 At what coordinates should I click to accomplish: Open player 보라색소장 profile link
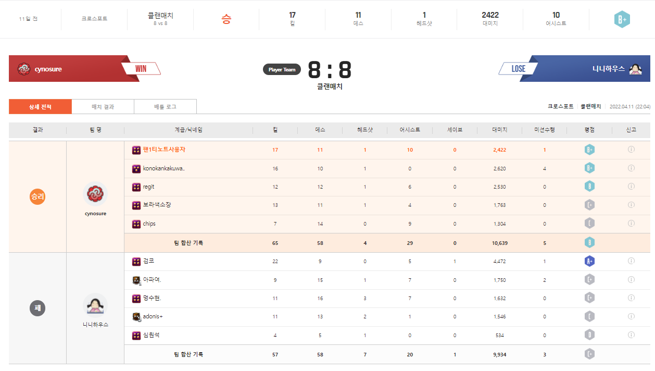157,205
